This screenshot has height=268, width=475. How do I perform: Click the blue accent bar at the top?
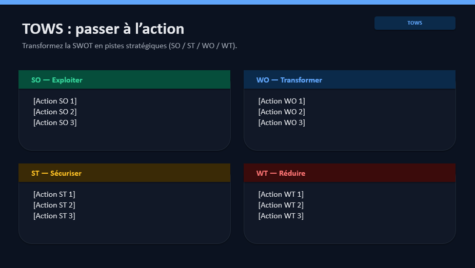(x=237, y=2)
